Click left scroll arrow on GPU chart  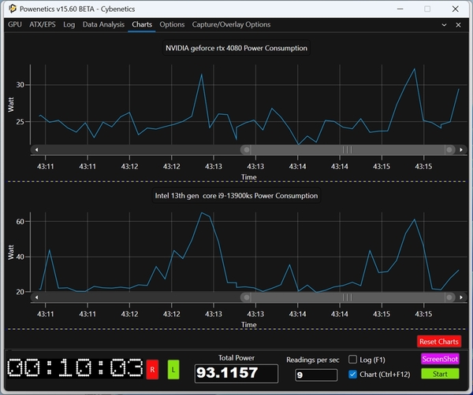pos(35,149)
